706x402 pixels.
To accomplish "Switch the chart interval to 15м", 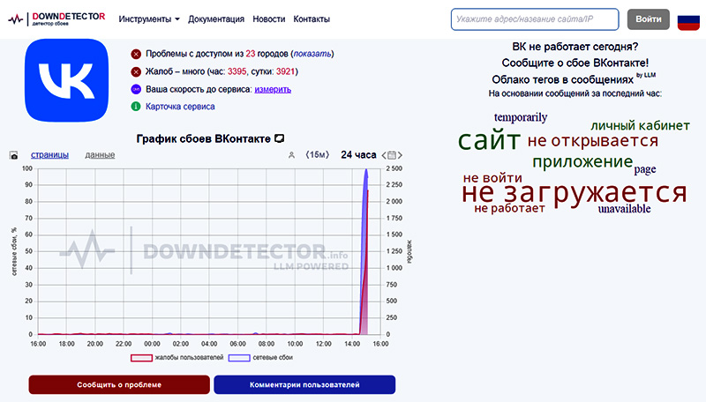I will click(318, 154).
